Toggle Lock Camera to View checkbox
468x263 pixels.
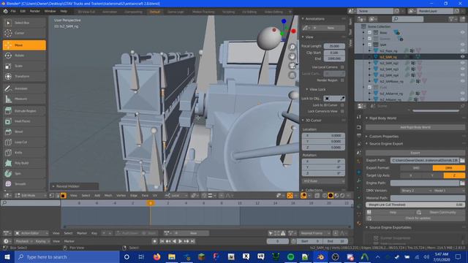pos(342,111)
